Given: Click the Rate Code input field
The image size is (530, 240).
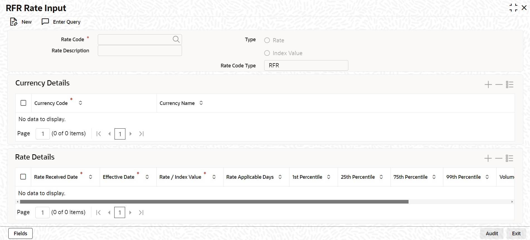Looking at the screenshot, I should point(140,40).
